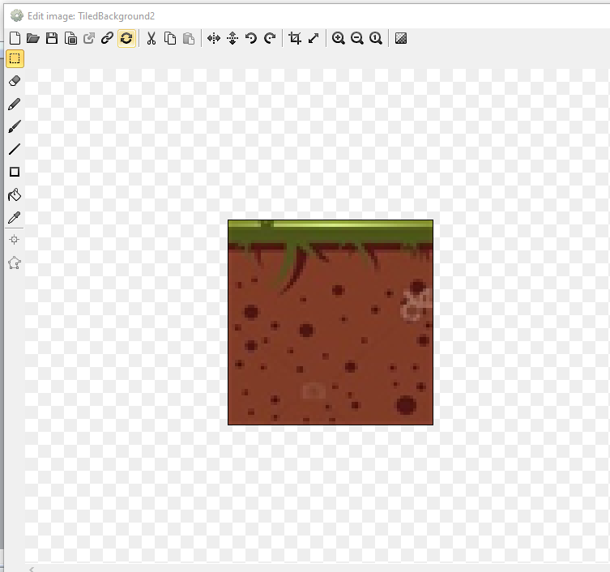Click the Export/open in external editor icon
This screenshot has height=572, width=610.
pyautogui.click(x=89, y=38)
